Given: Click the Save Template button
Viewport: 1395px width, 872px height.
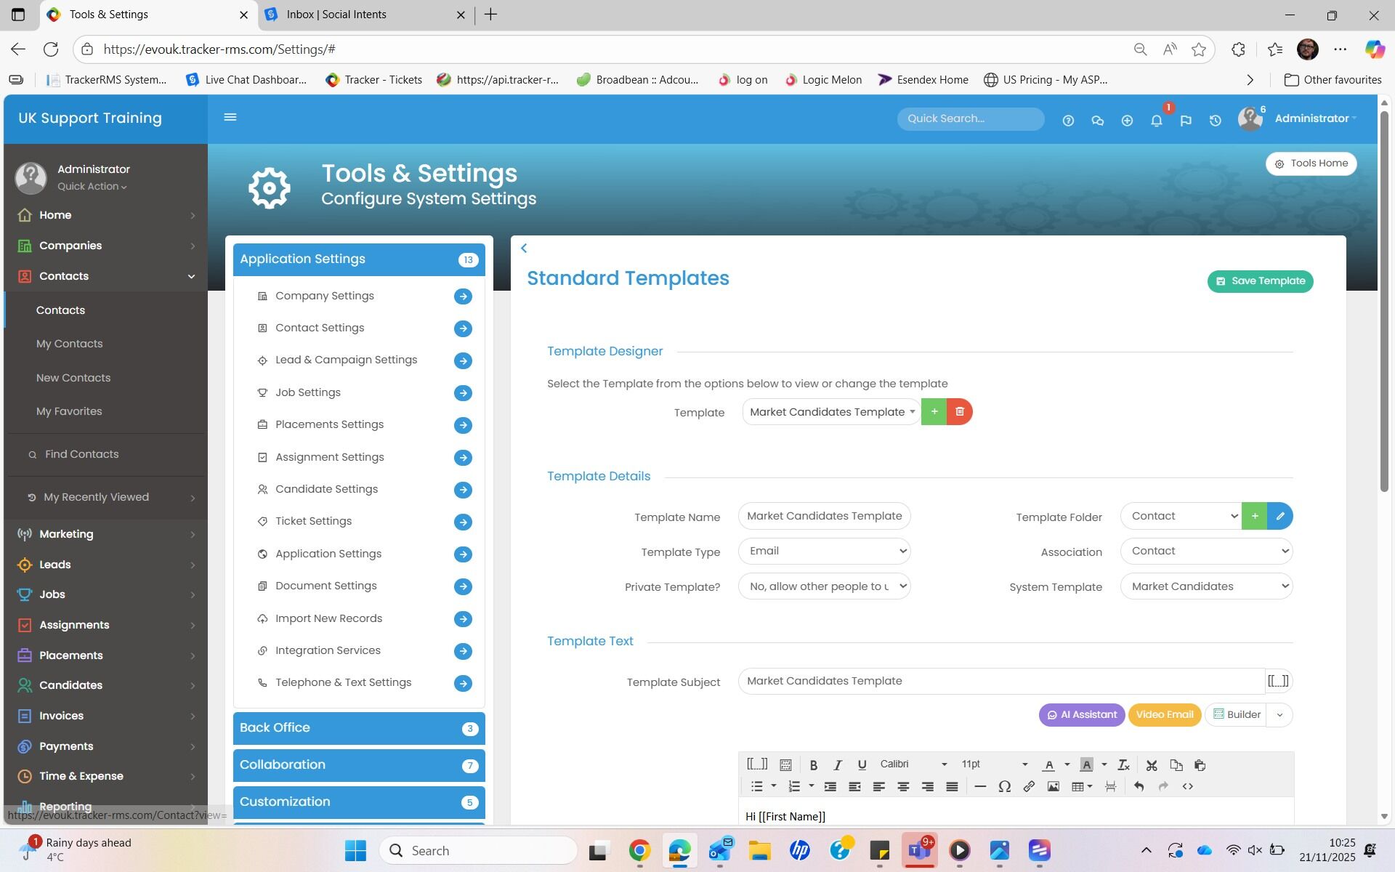Looking at the screenshot, I should (1260, 281).
